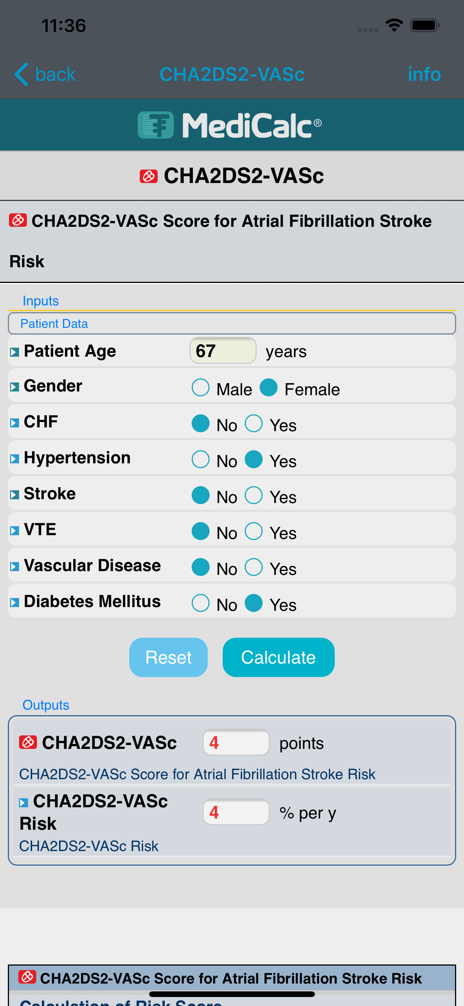Screen dimensions: 464x1006
Task: Tap the red icon beside CHA2DS2-VASc heading
Action: tap(149, 176)
